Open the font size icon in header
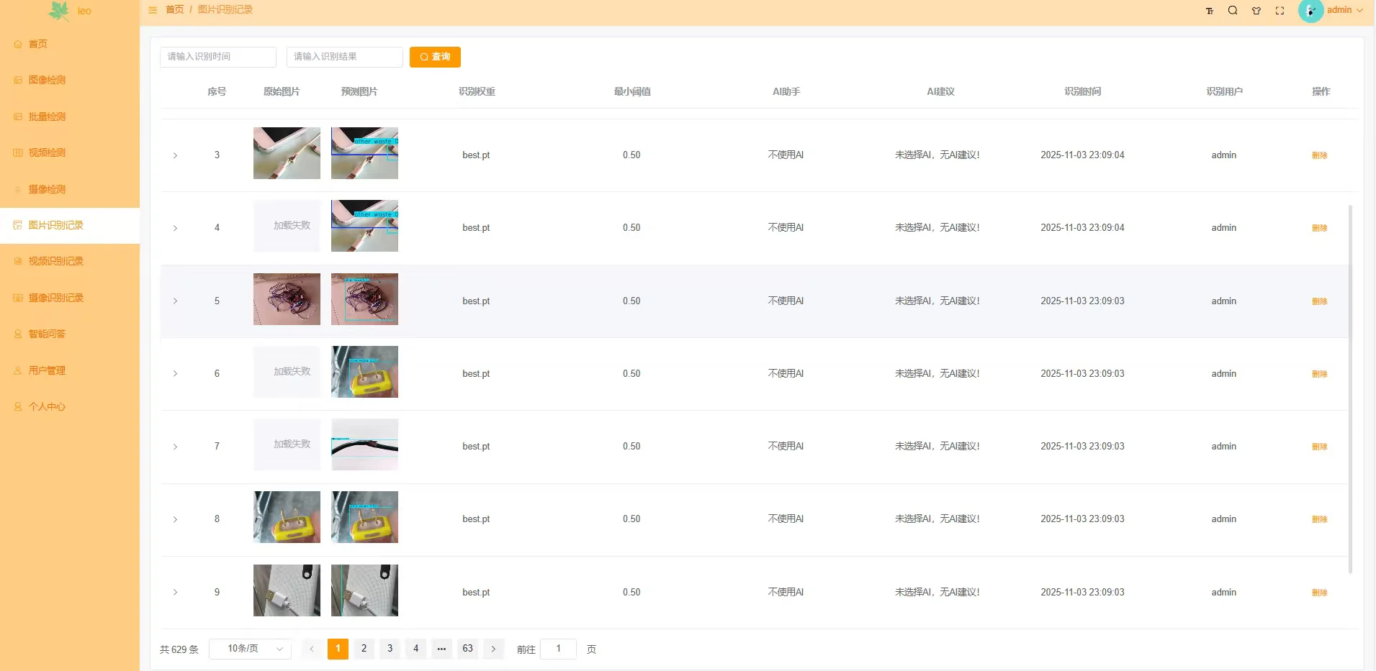Image resolution: width=1376 pixels, height=671 pixels. (x=1210, y=10)
